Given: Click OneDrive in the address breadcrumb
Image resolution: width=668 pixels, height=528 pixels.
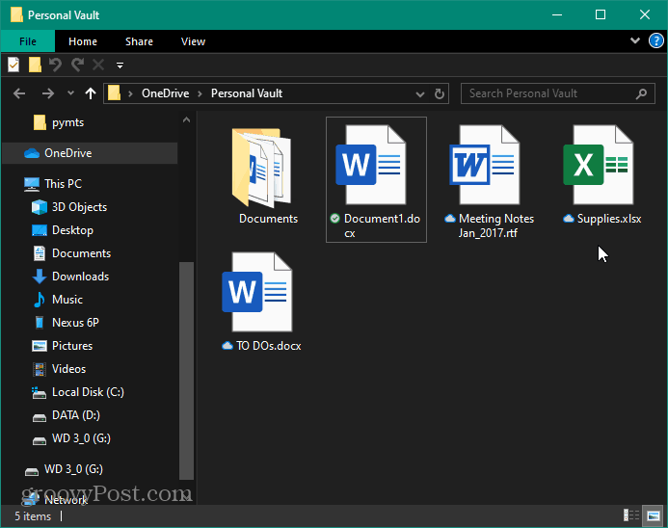Looking at the screenshot, I should [x=165, y=93].
